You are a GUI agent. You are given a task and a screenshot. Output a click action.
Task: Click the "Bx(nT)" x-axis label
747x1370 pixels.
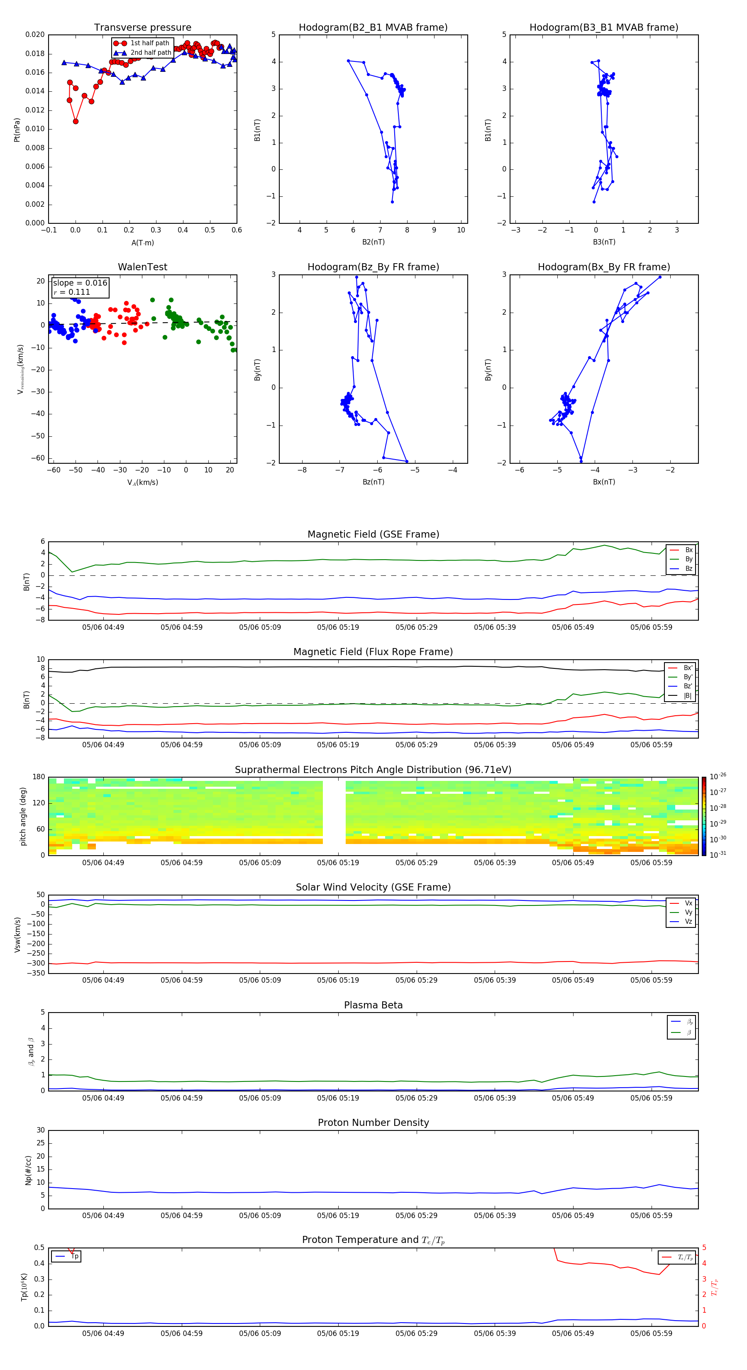pos(604,482)
